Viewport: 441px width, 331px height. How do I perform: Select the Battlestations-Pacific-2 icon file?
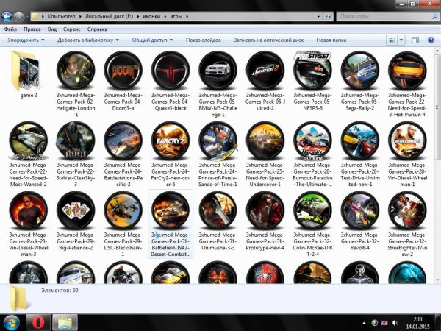pos(123,154)
